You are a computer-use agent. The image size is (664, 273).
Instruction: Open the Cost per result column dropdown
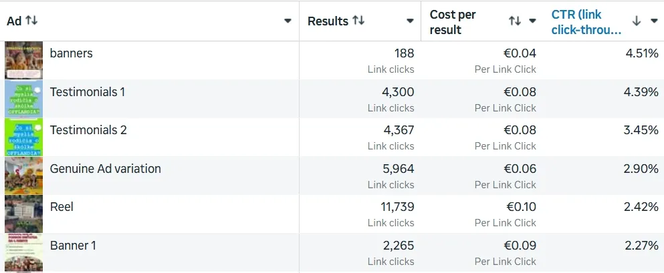(533, 21)
